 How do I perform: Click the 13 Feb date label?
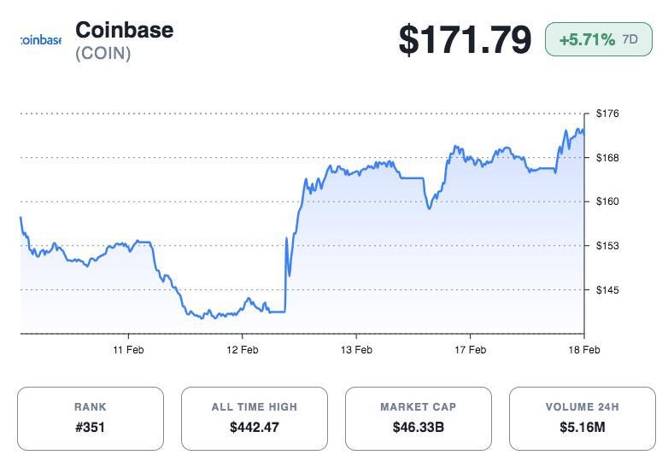click(356, 350)
